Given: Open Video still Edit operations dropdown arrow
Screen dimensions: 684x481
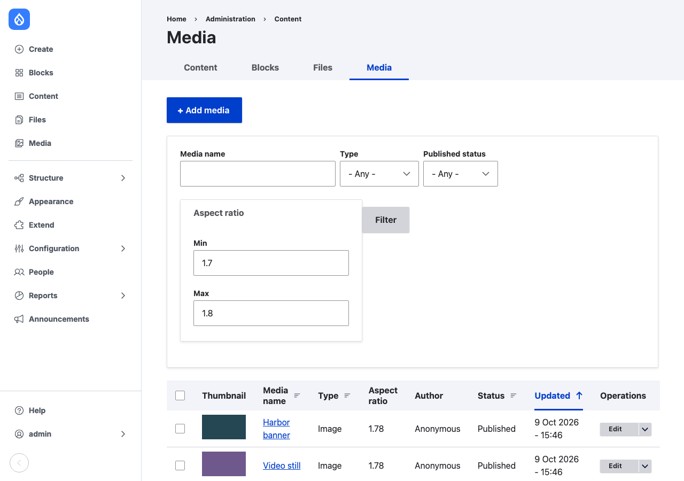Looking at the screenshot, I should (x=645, y=466).
